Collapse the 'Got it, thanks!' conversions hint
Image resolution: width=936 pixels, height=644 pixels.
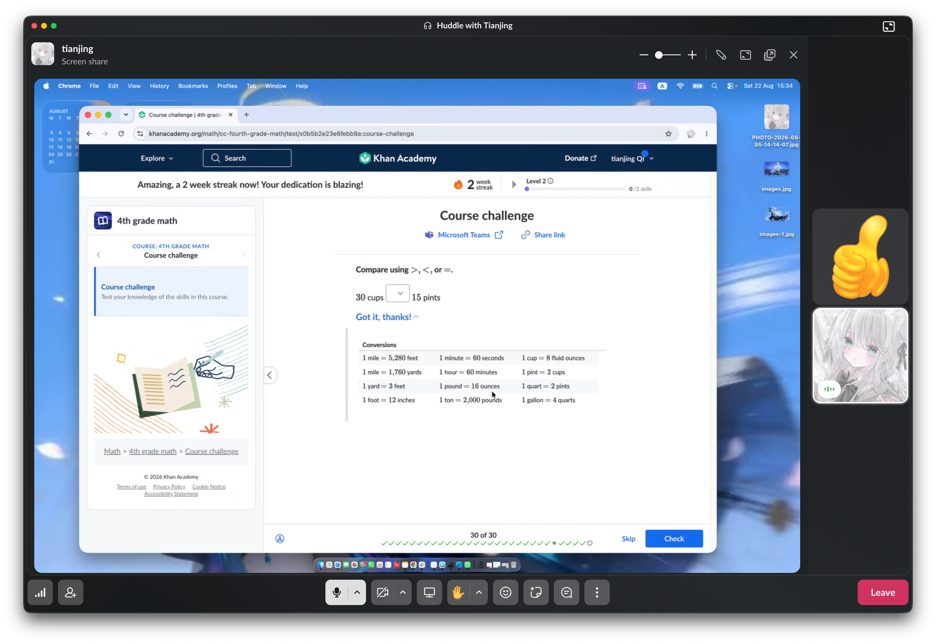click(387, 317)
